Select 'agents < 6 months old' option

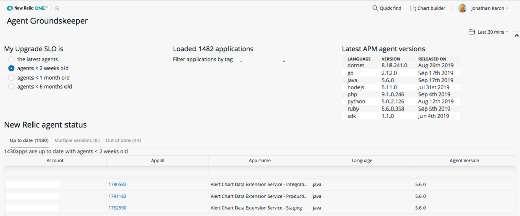11,87
